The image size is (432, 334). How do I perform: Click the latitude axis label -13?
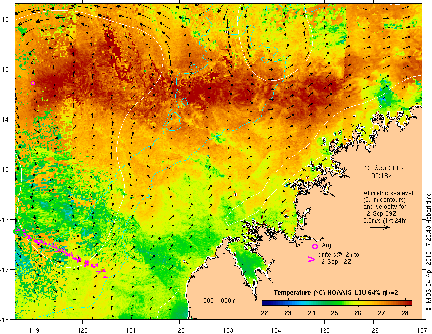(x=5, y=69)
